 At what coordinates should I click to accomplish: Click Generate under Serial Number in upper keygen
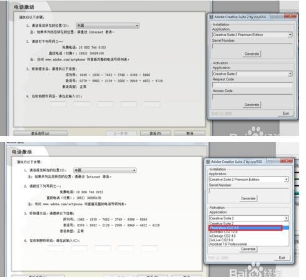pyautogui.click(x=252, y=54)
